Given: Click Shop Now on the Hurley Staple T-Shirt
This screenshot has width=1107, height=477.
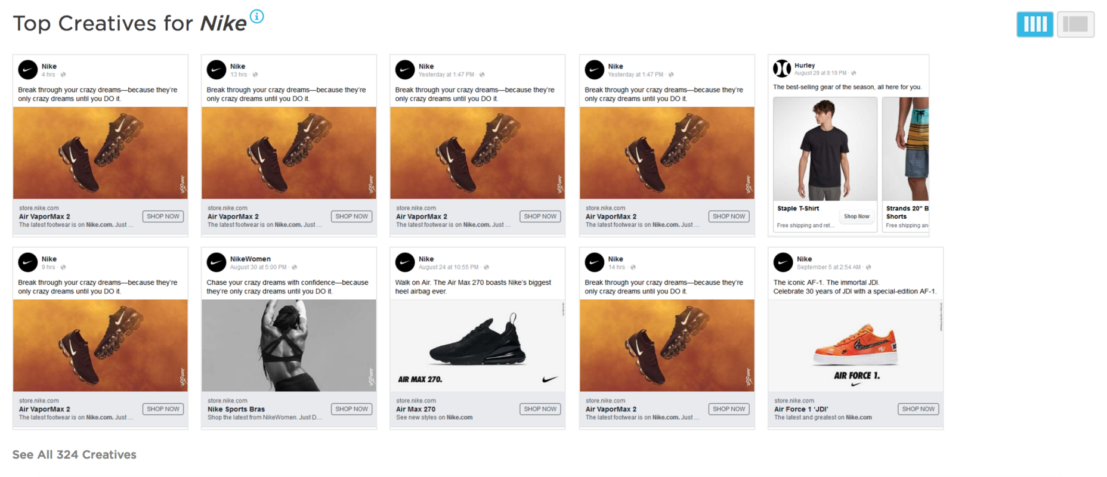Looking at the screenshot, I should click(x=856, y=216).
